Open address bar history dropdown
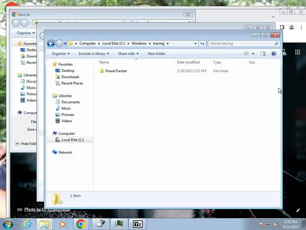Viewport: 306px width, 230px height. tap(195, 44)
